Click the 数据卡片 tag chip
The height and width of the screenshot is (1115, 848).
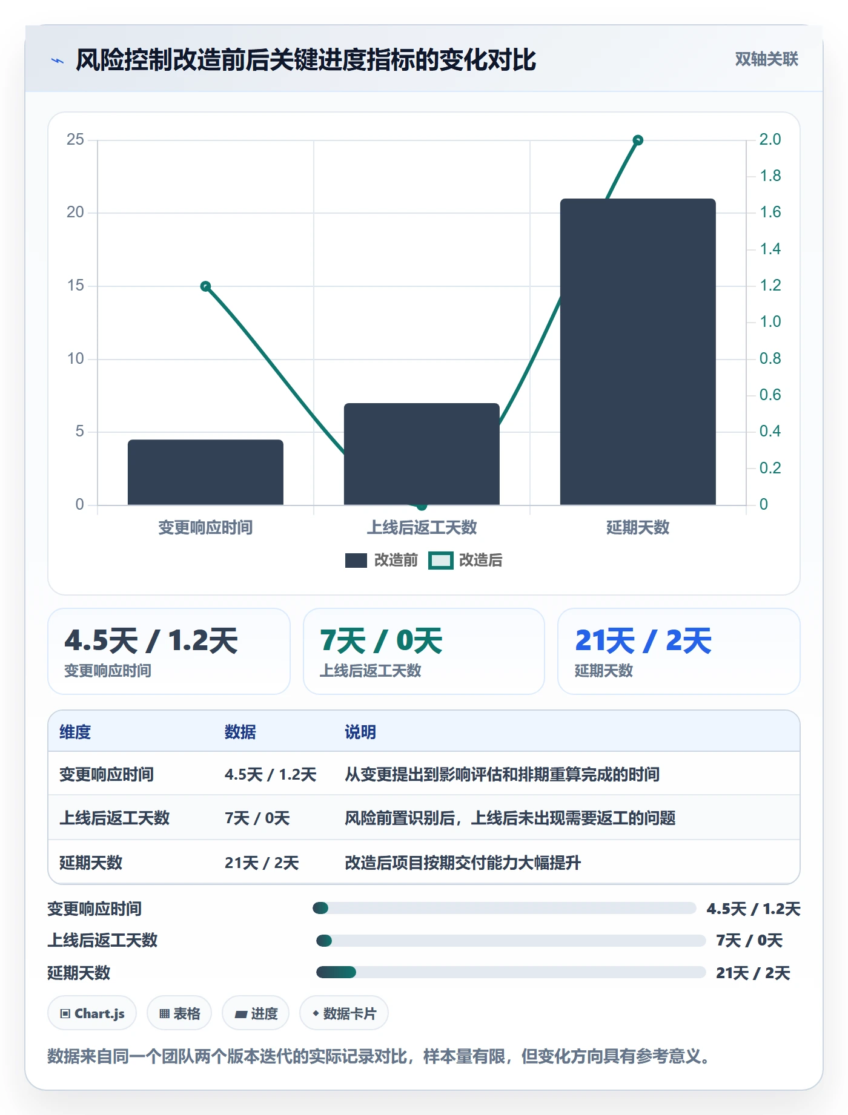coord(344,1013)
